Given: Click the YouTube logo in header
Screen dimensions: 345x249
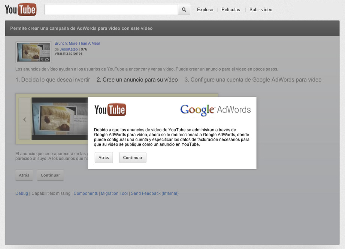Looking at the screenshot, I should [21, 9].
